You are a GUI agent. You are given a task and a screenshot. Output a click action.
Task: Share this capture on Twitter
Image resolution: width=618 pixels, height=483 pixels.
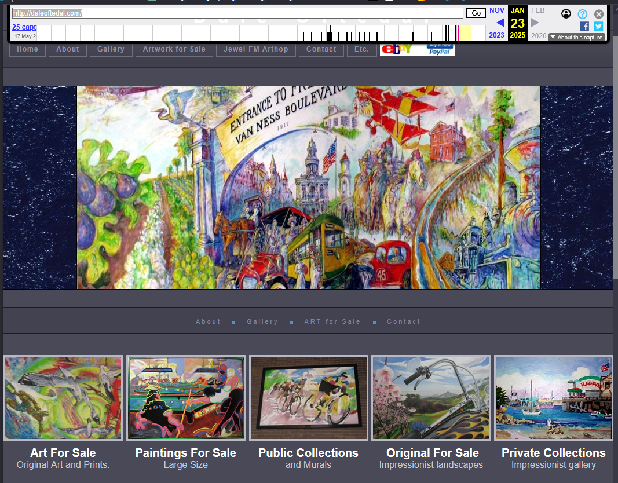(x=598, y=25)
